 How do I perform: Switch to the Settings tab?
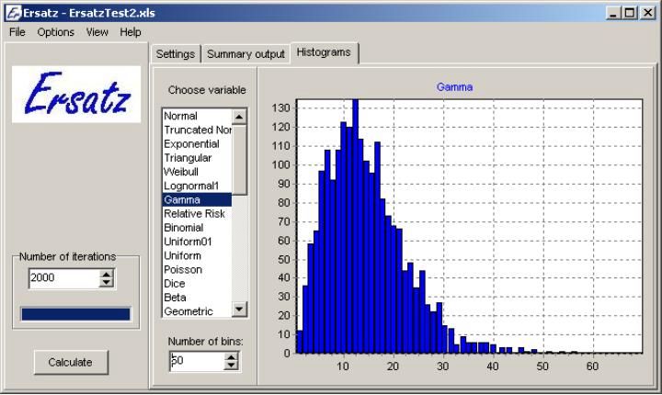point(175,54)
